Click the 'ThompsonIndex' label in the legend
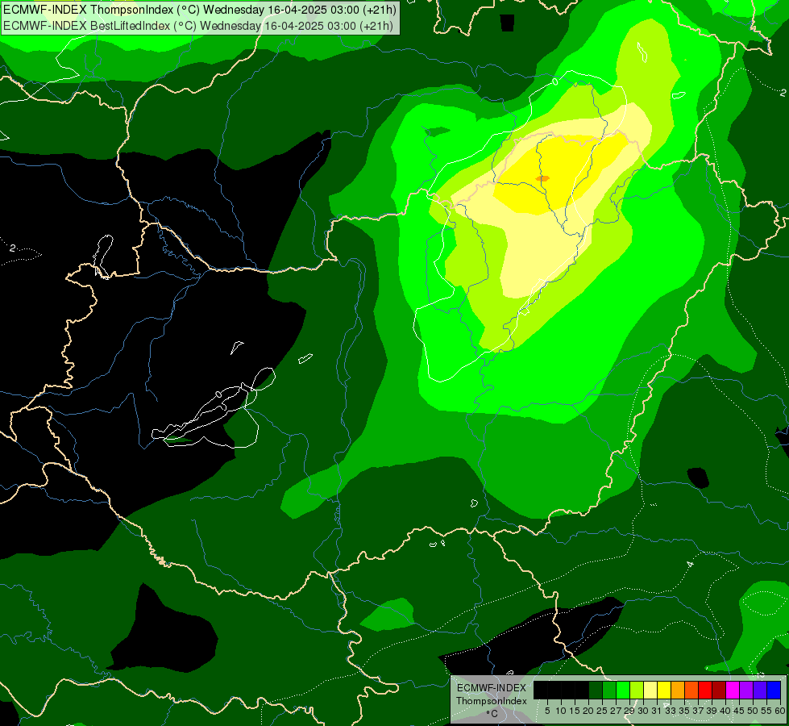The width and height of the screenshot is (789, 726). click(x=492, y=701)
